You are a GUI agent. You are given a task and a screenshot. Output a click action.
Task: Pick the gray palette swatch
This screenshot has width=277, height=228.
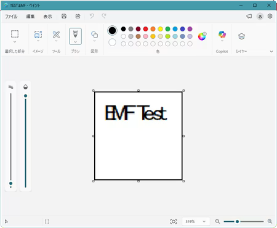coord(130,29)
